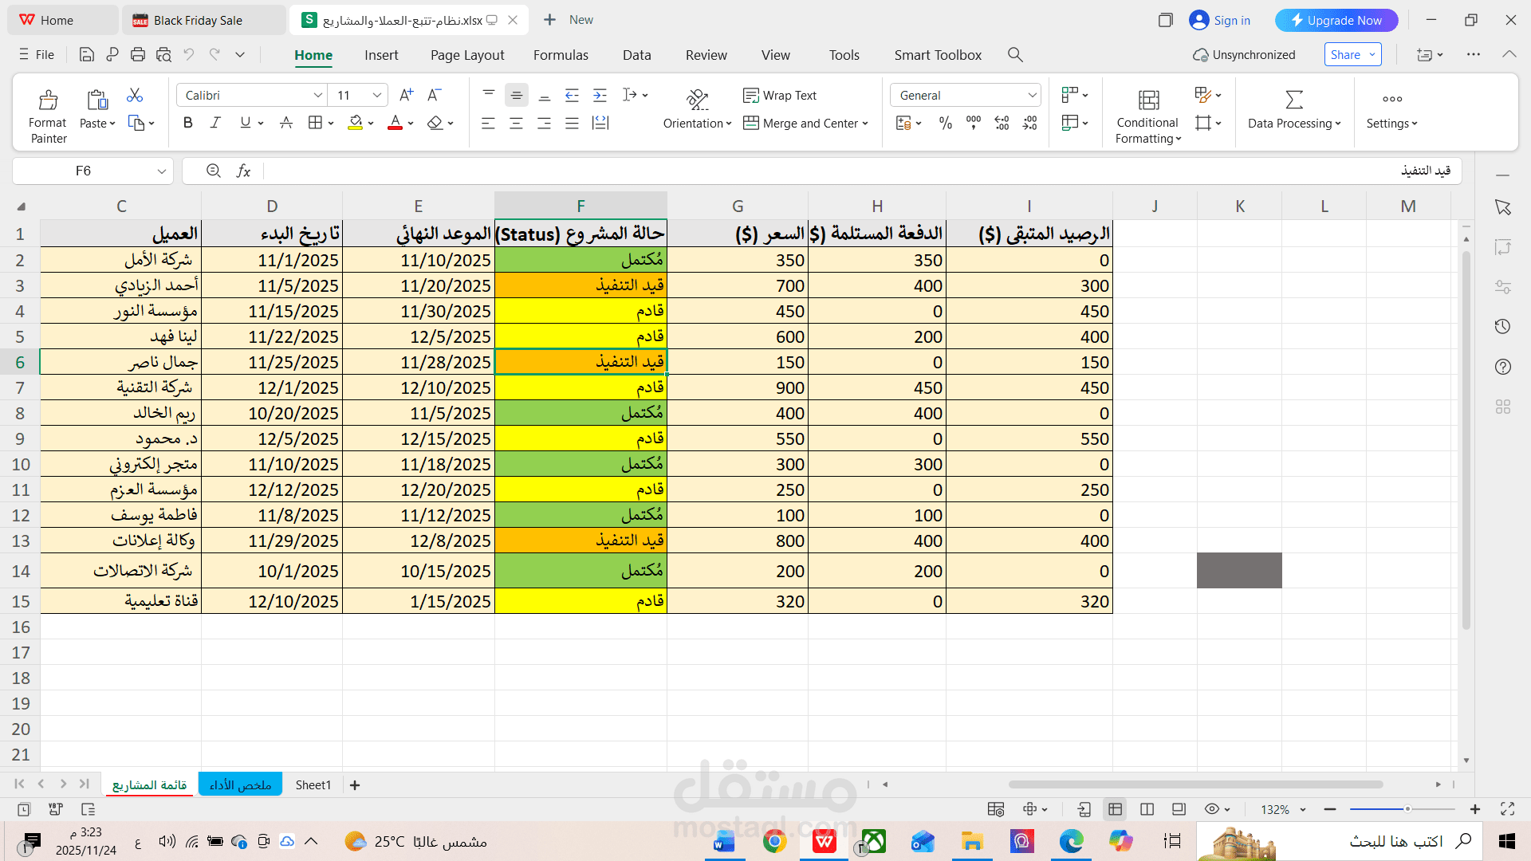Open the Data Processing tool
1531x861 pixels.
coord(1293,123)
